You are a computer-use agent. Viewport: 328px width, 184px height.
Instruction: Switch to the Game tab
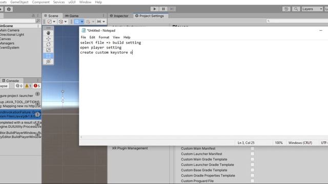72,16
